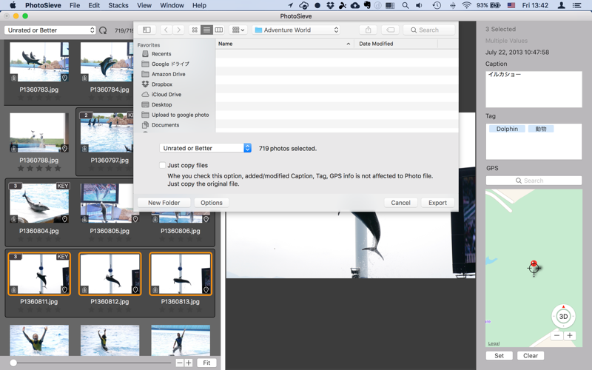The image size is (592, 370).
Task: Click the GPS pin icon on P1360783.jpg
Action: tap(64, 78)
